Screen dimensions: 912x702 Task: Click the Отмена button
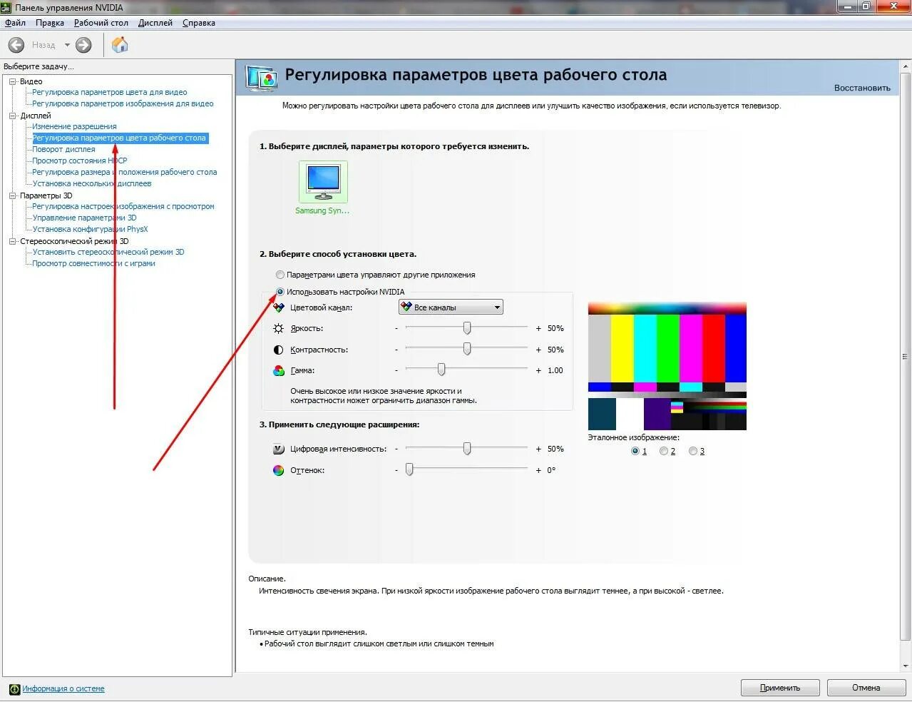pyautogui.click(x=866, y=688)
